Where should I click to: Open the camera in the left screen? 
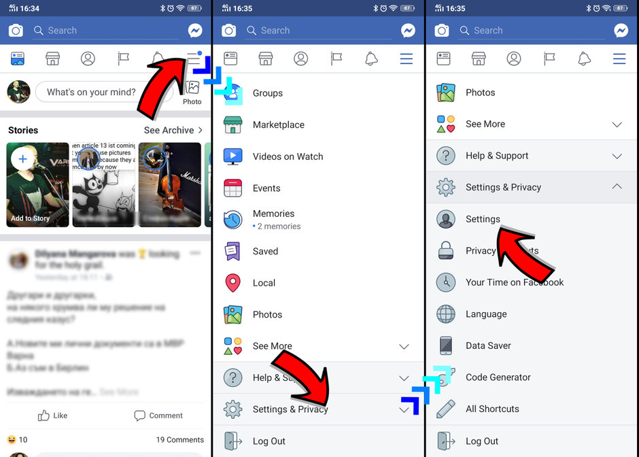coord(16,31)
